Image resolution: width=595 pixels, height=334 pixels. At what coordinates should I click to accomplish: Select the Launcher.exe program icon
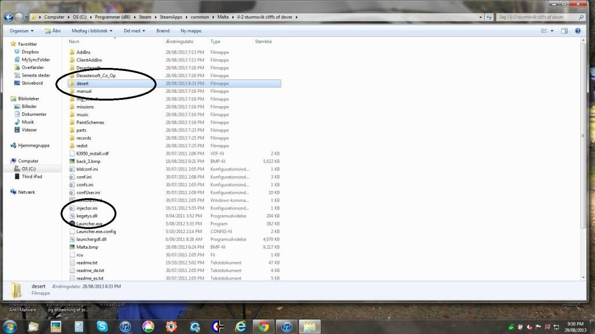[72, 224]
